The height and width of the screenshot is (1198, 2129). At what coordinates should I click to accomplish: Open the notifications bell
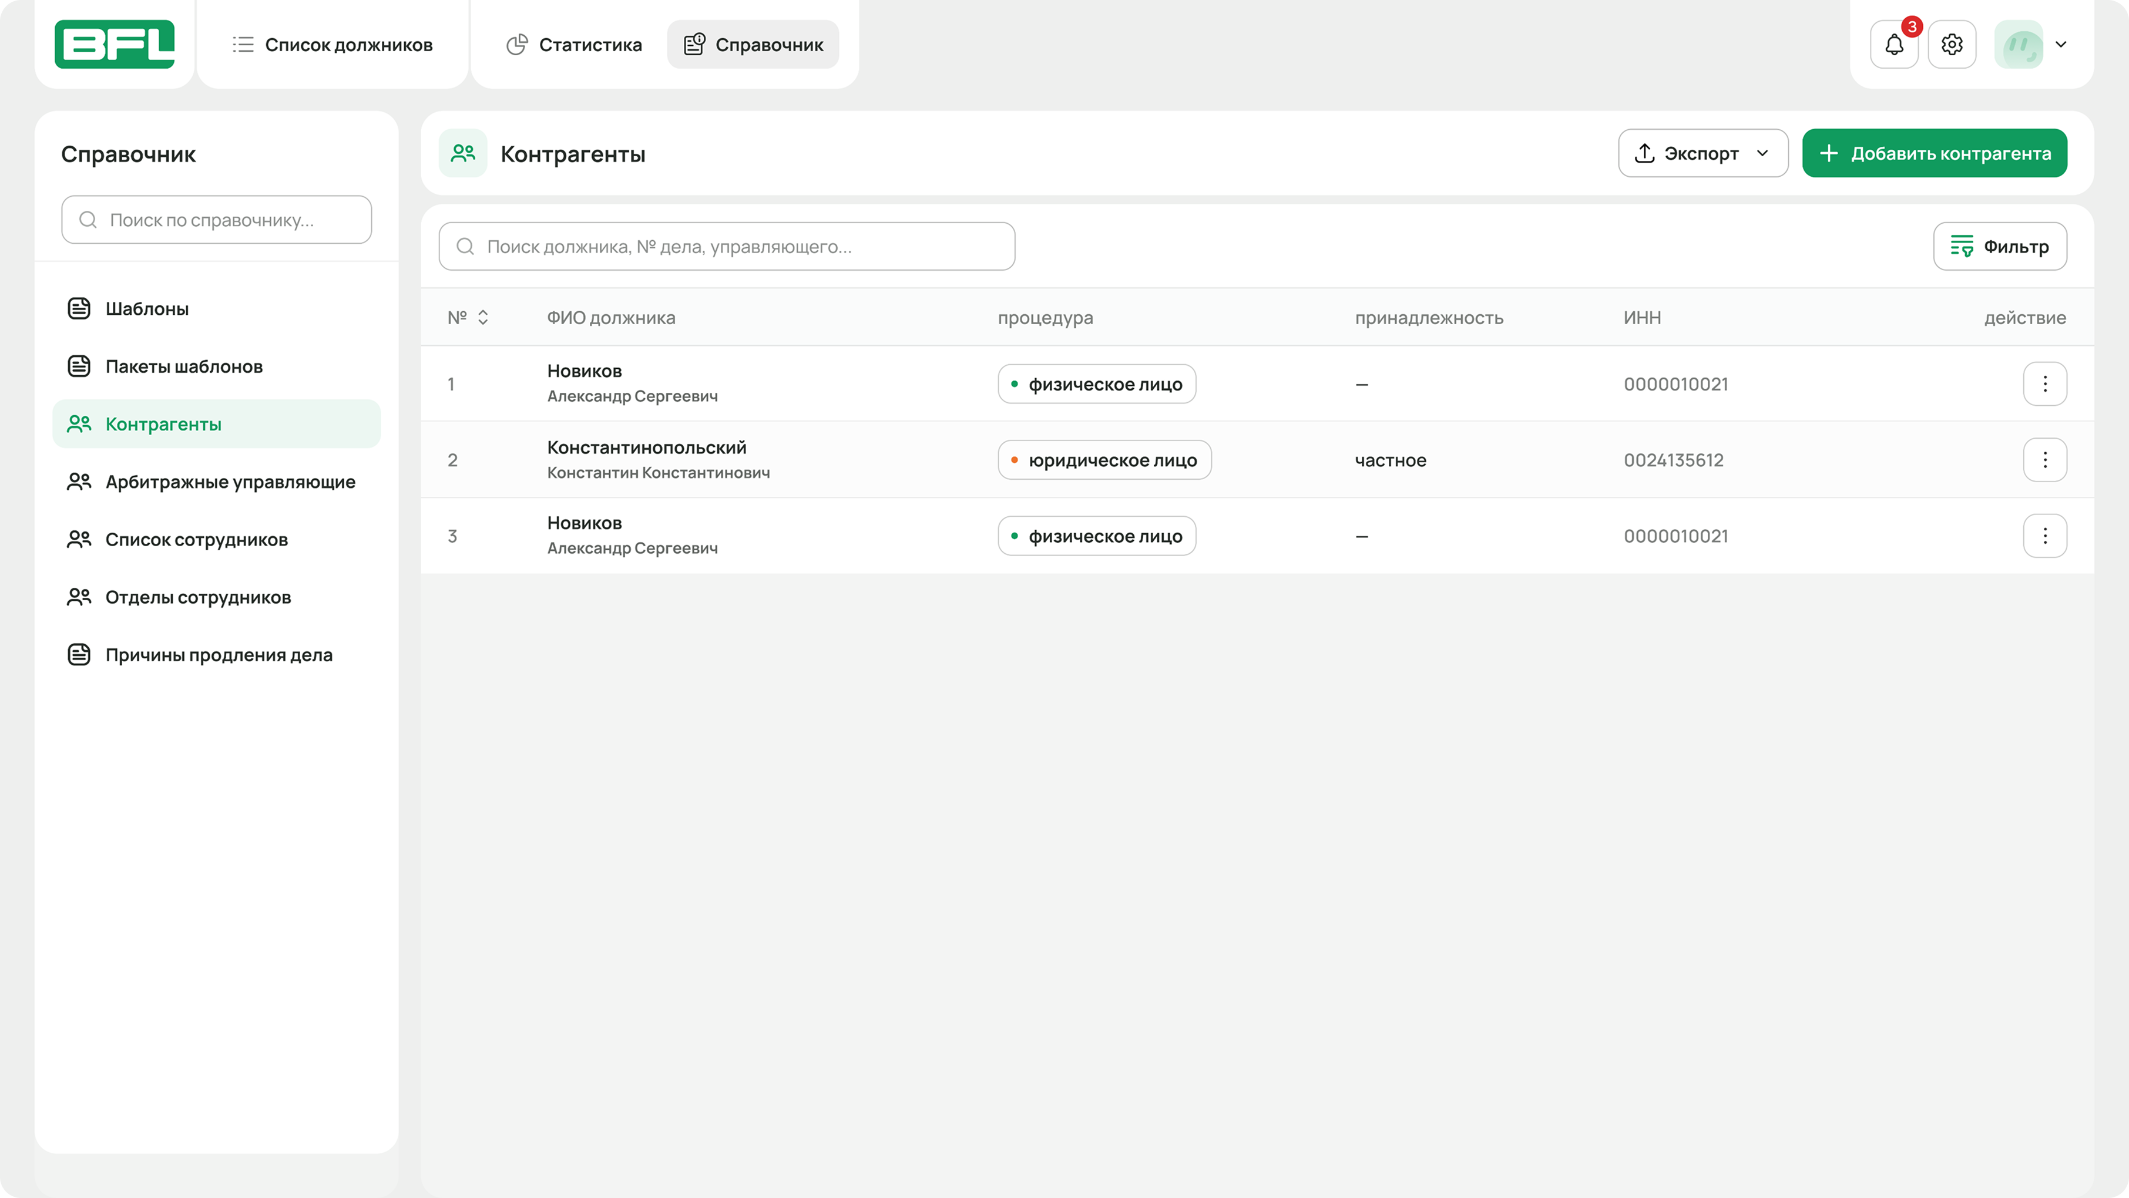tap(1893, 45)
